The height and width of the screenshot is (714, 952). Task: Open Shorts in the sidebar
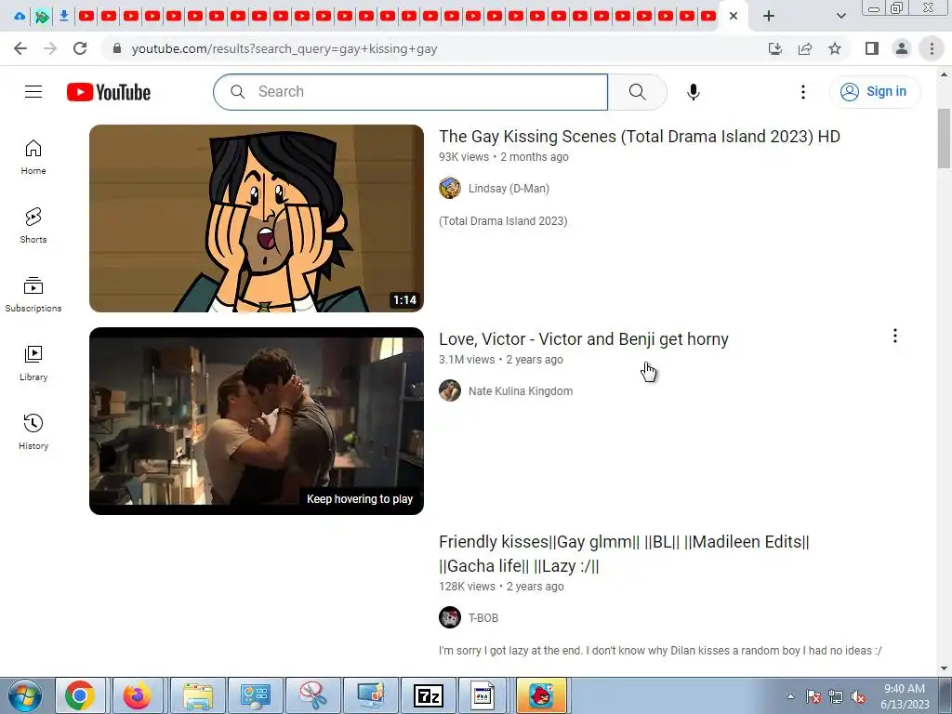[x=33, y=226]
